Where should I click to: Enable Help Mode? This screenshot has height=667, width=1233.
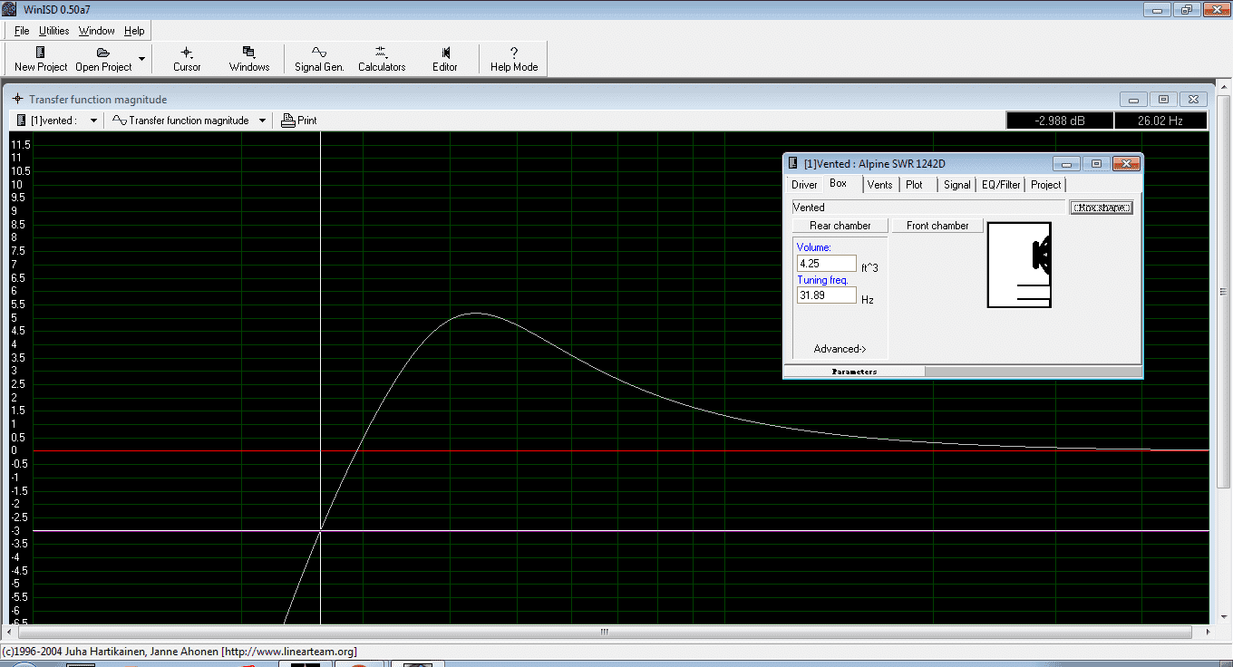514,59
